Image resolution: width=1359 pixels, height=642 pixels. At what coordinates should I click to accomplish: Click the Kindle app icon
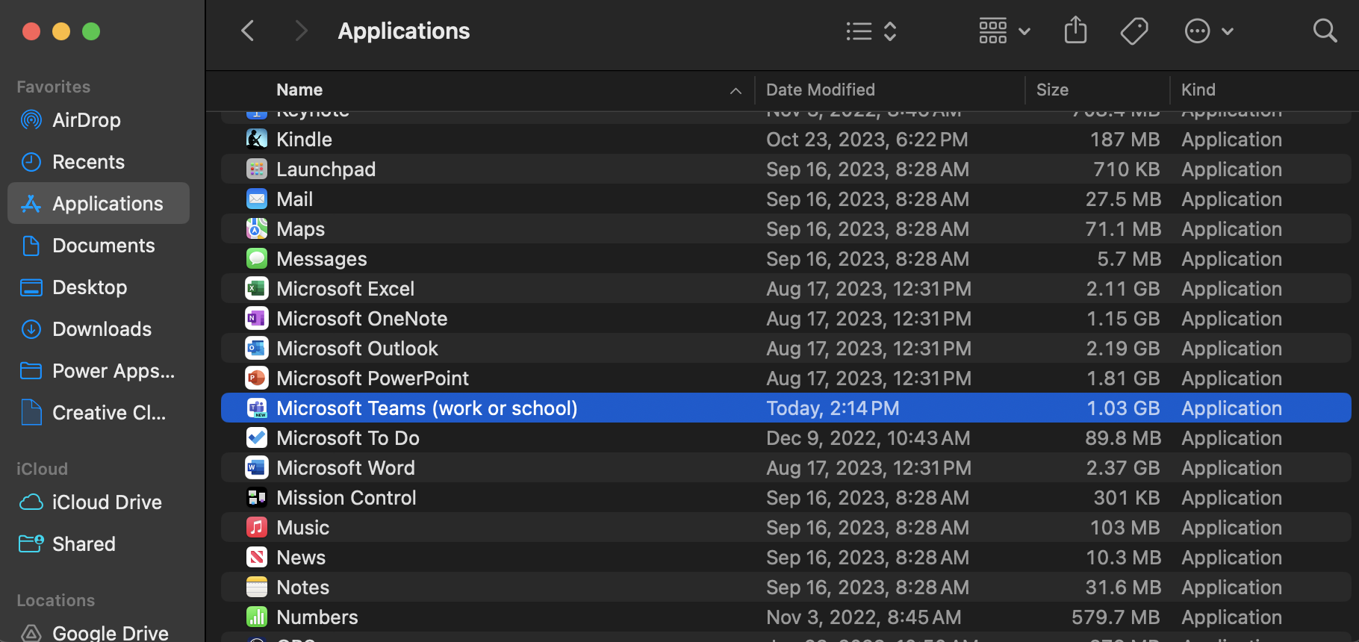coord(256,140)
